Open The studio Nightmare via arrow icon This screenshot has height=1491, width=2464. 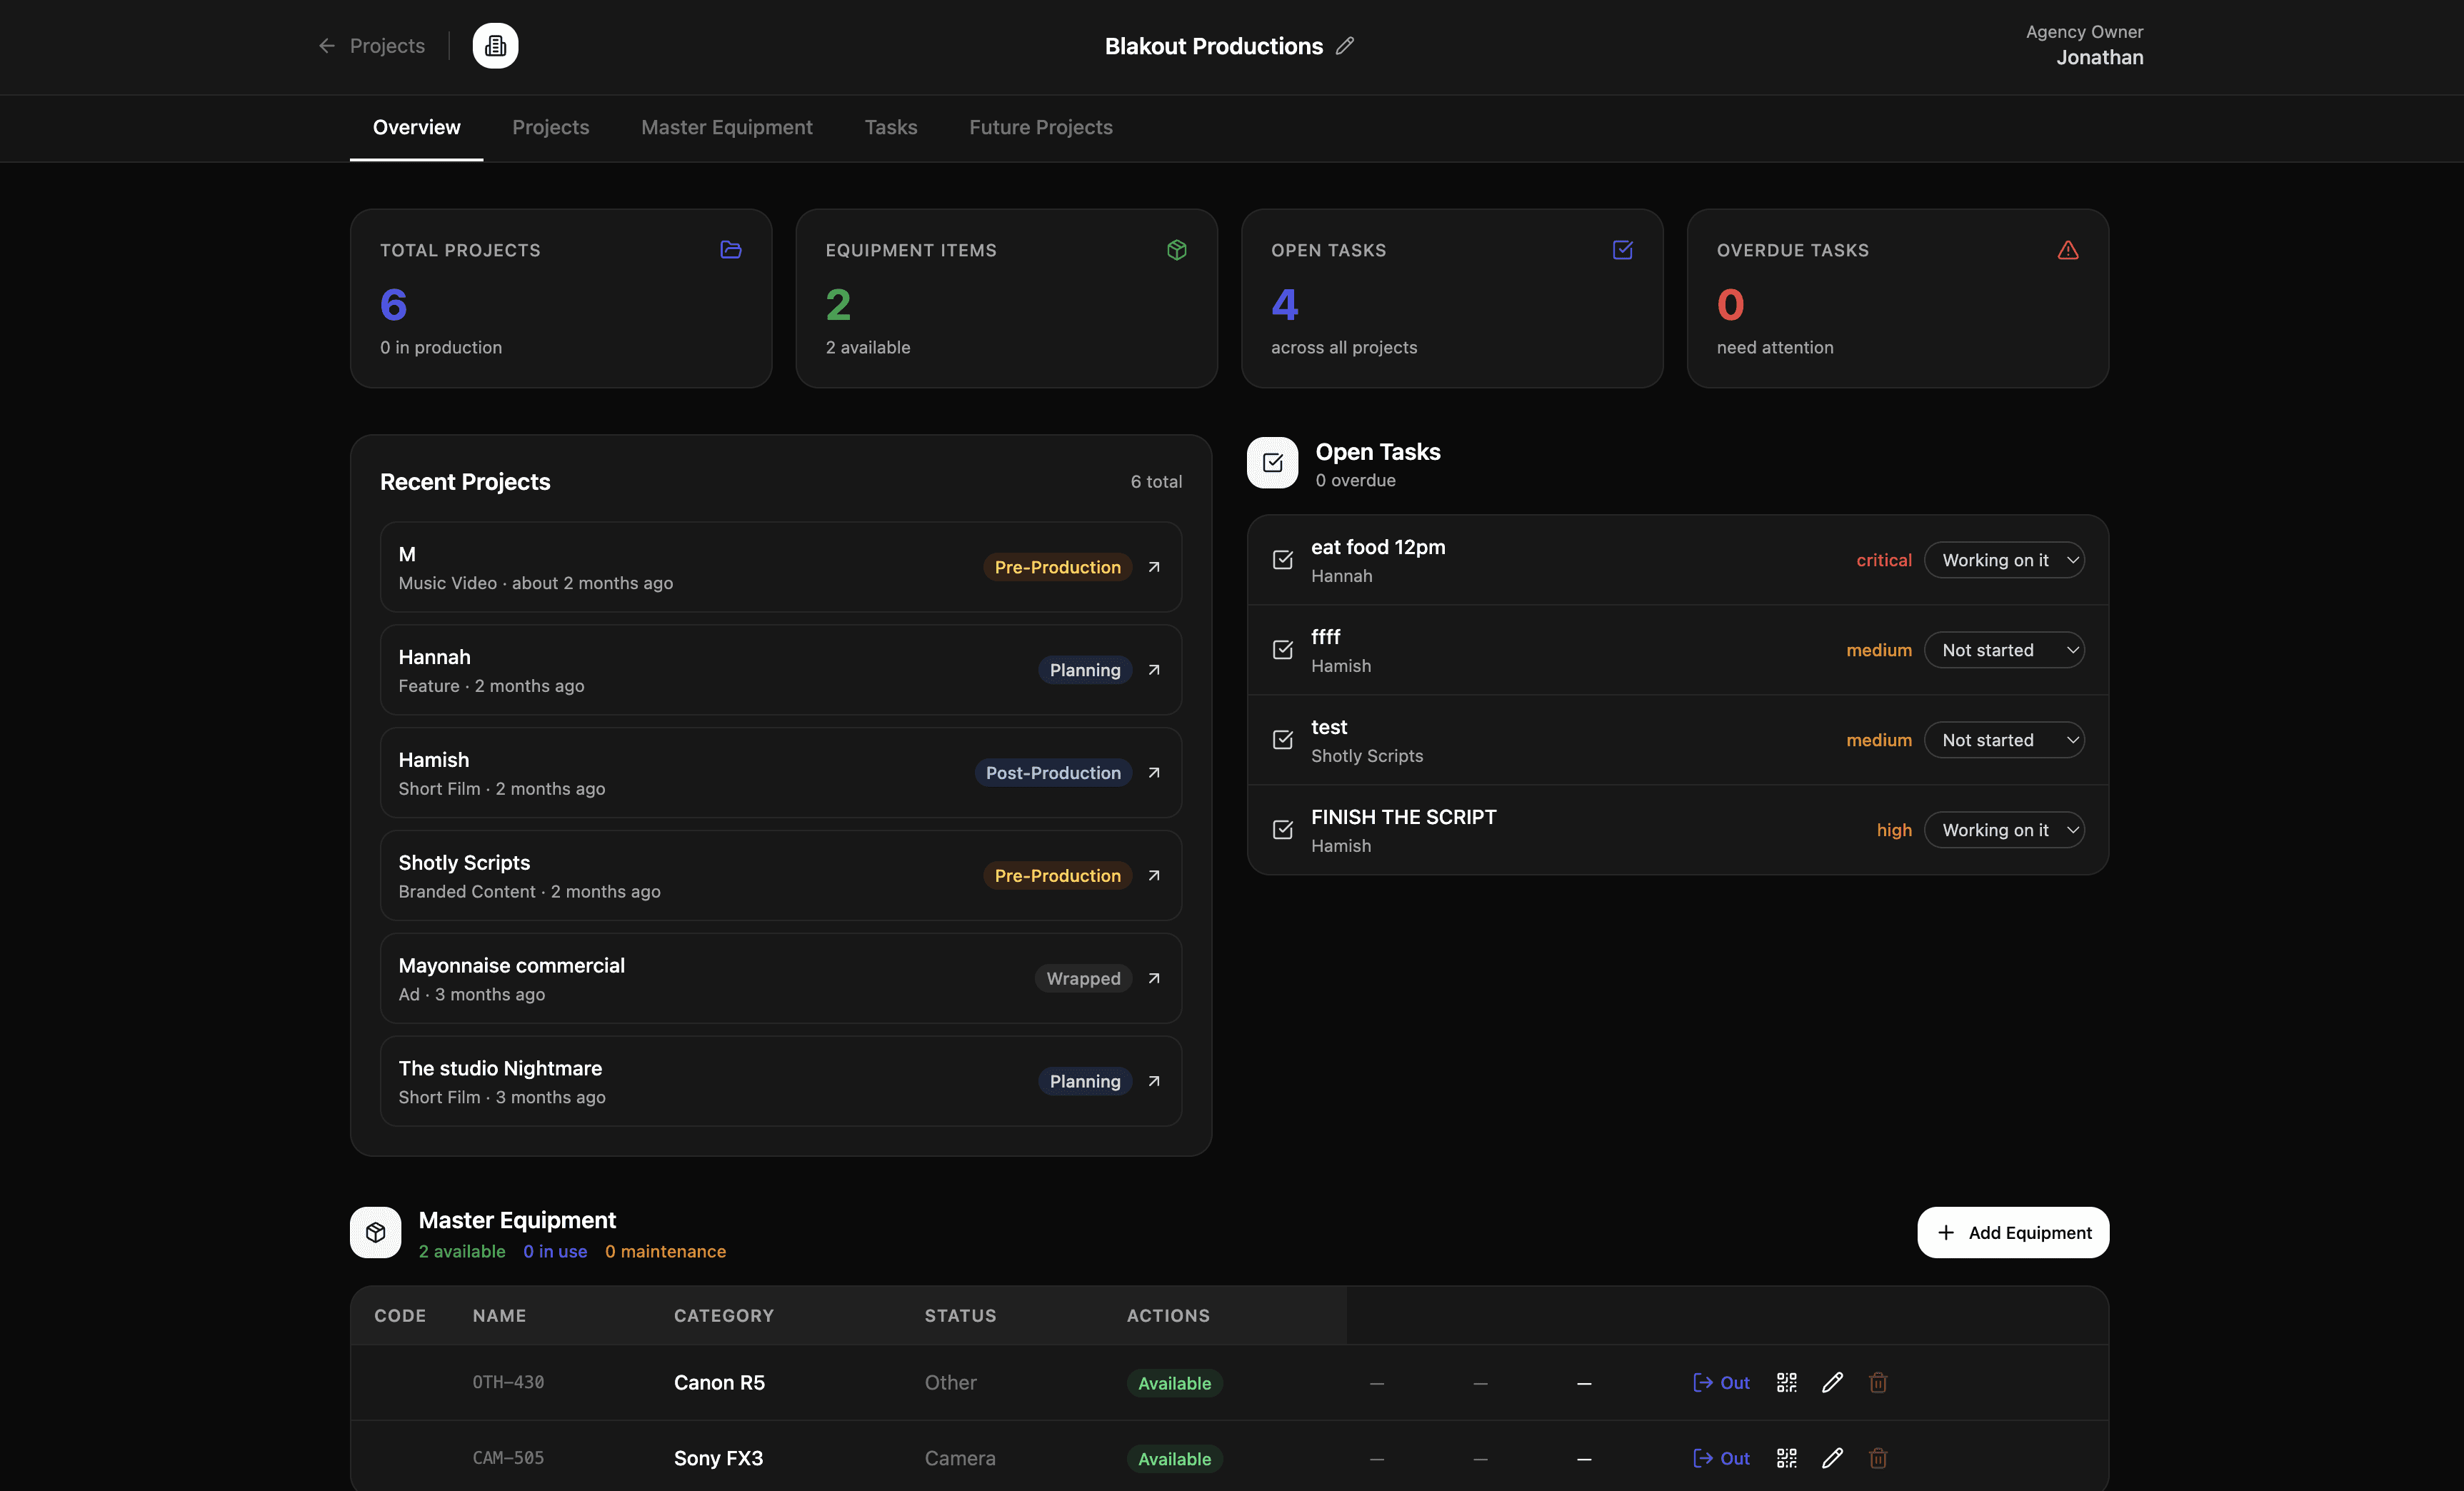click(x=1154, y=1081)
